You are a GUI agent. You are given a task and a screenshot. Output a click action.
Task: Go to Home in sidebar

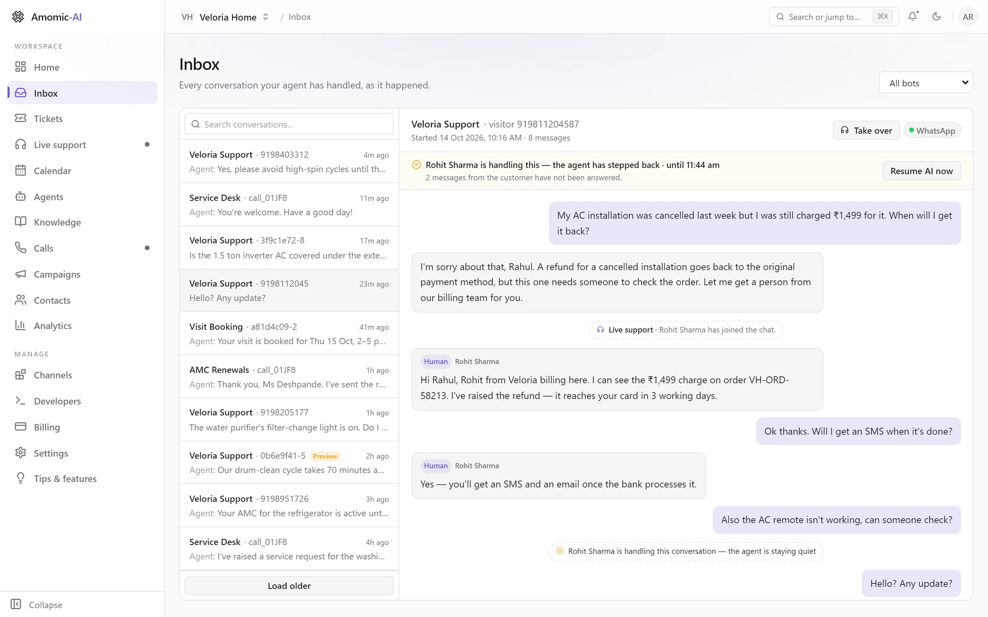[82, 67]
